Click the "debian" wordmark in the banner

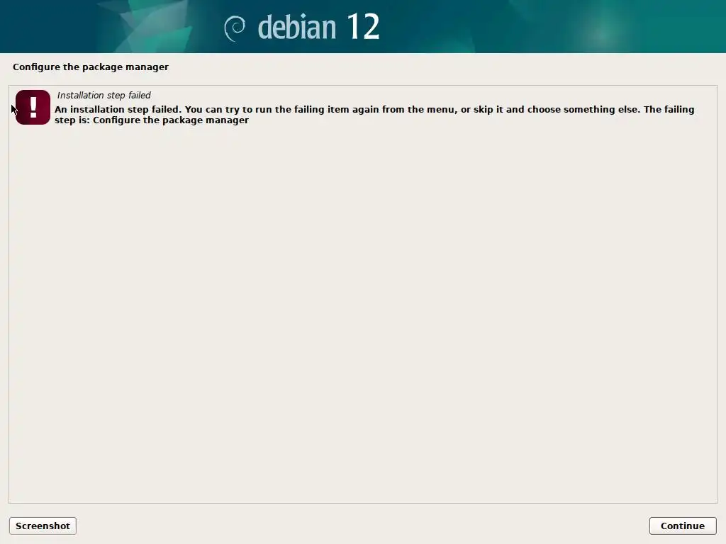tap(297, 27)
